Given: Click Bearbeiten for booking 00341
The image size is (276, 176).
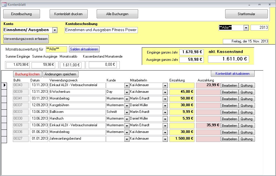Looking at the screenshot, I should tap(229, 99).
